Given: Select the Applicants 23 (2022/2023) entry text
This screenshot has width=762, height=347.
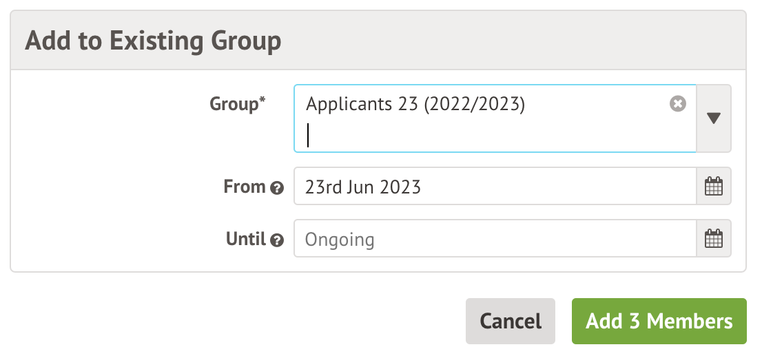Looking at the screenshot, I should 415,105.
